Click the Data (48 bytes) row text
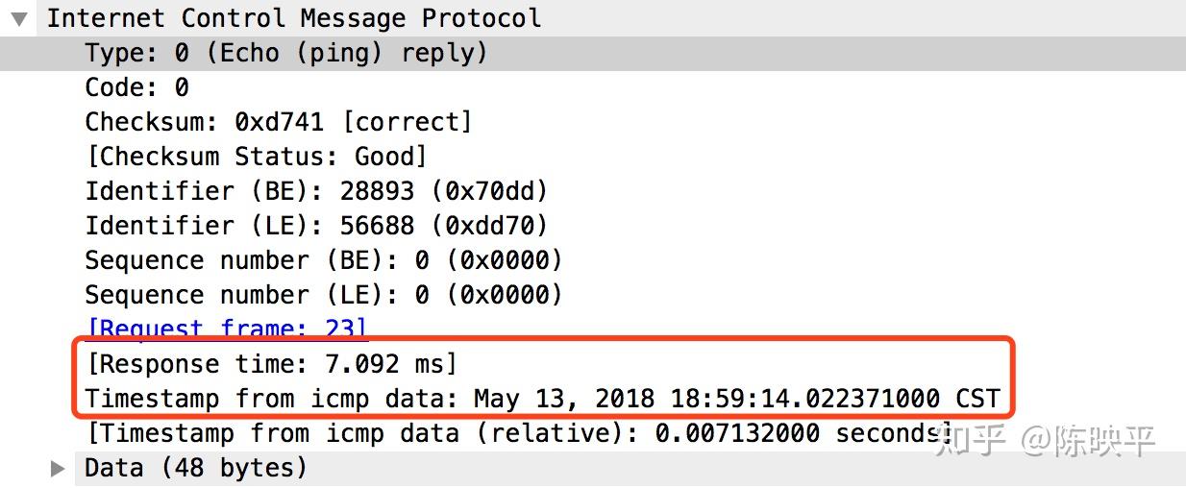1186x488 pixels. click(x=196, y=469)
